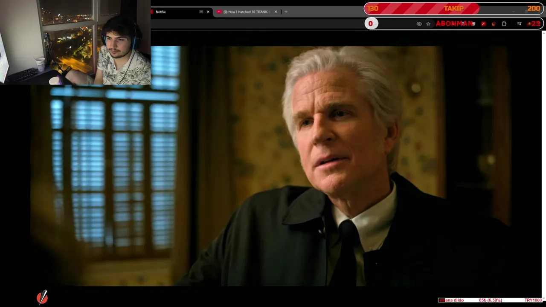Viewport: 546px width, 307px height.
Task: Click the streamer webcam overlay
Action: [75, 42]
